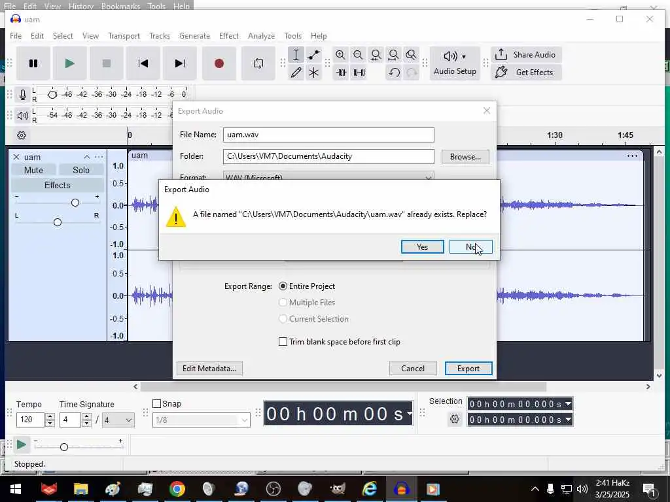Viewport: 670px width, 502px height.
Task: Solo the uam track
Action: click(x=81, y=170)
